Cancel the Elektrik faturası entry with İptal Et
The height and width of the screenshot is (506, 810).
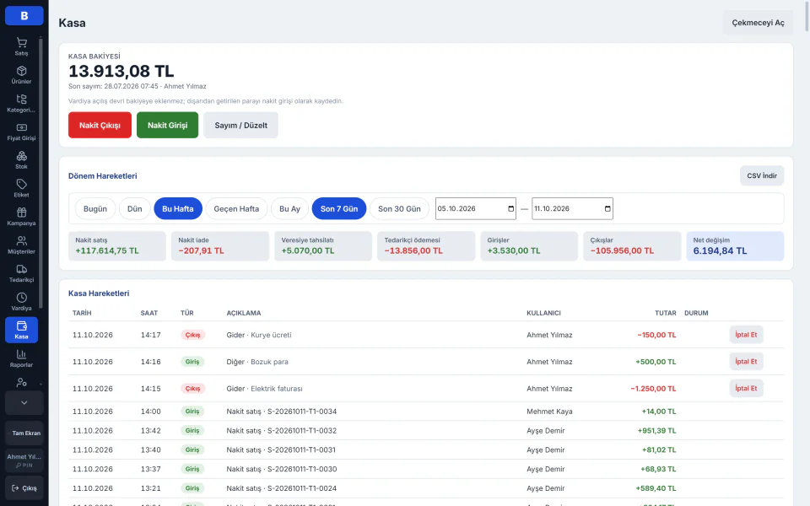746,388
